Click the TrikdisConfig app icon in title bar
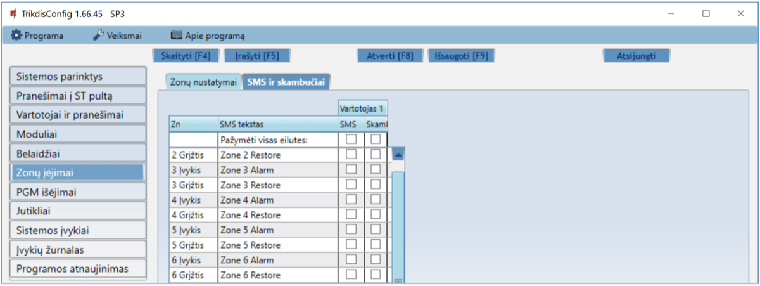The image size is (760, 286). point(13,13)
